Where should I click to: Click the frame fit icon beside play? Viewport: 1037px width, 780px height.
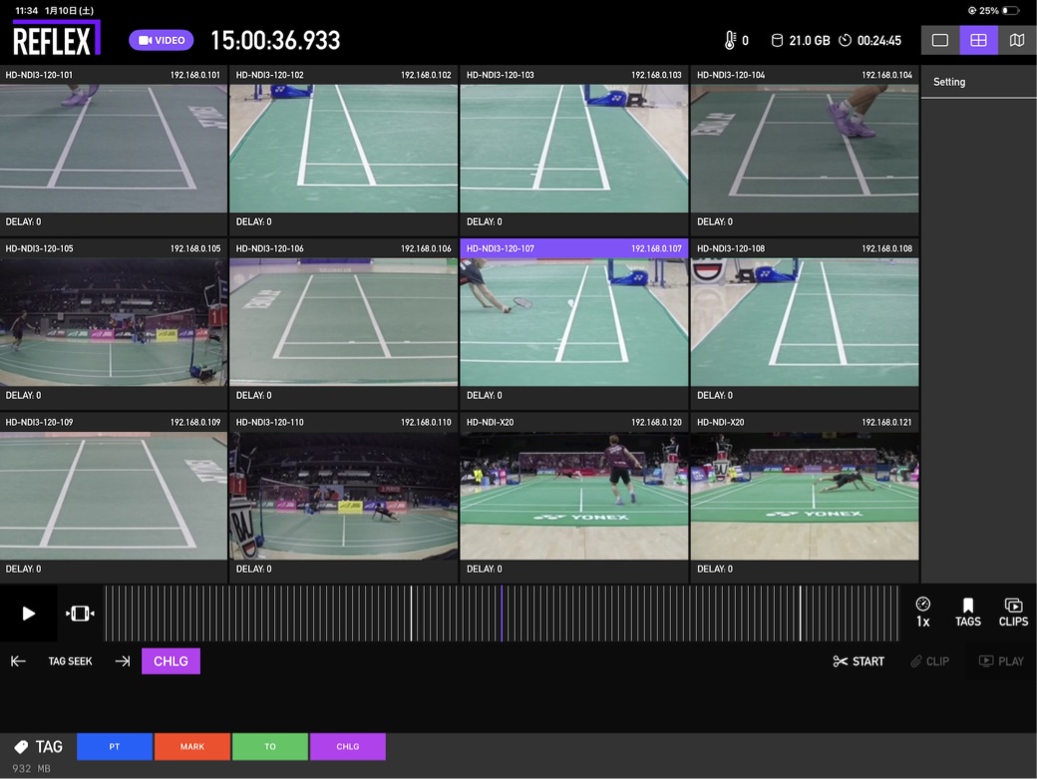(80, 613)
